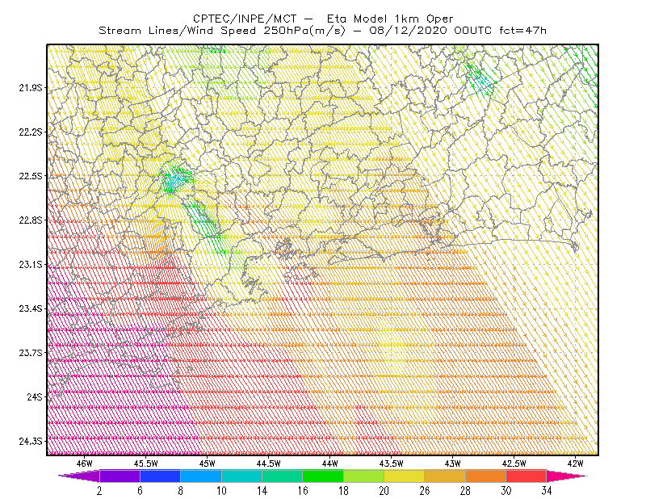Click the '45W' longitude label

click(208, 463)
